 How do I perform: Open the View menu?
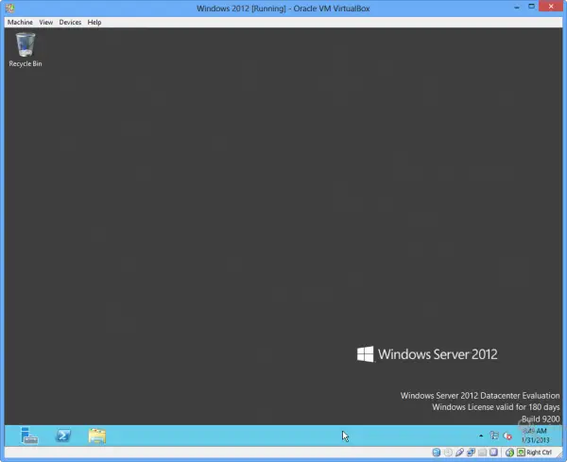46,22
